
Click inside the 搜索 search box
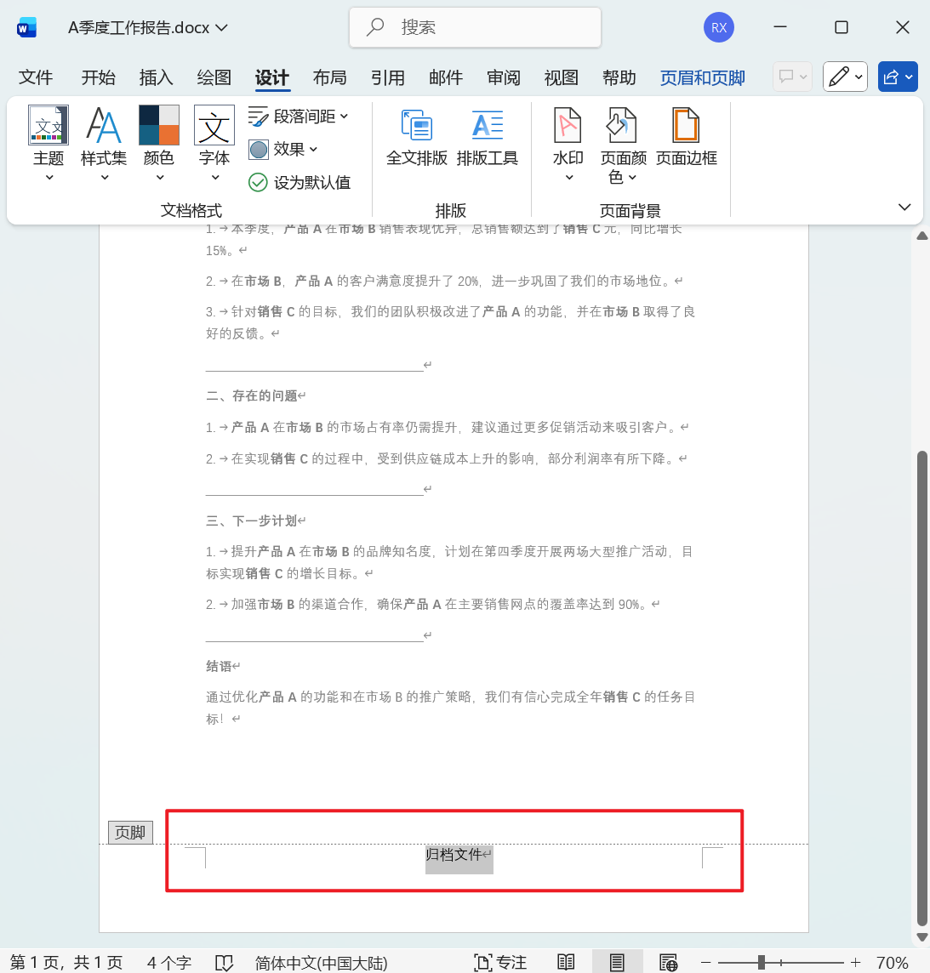[x=475, y=27]
